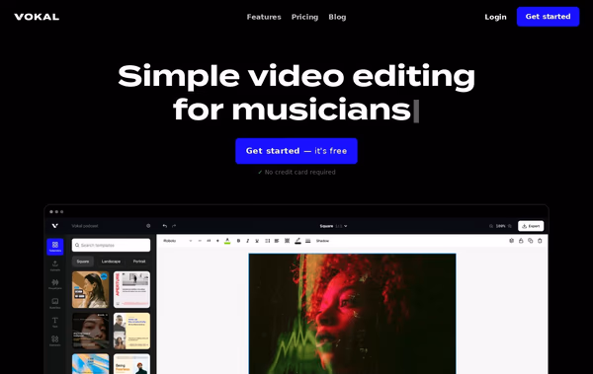Click the red-haired portrait canvas image

tap(352, 314)
